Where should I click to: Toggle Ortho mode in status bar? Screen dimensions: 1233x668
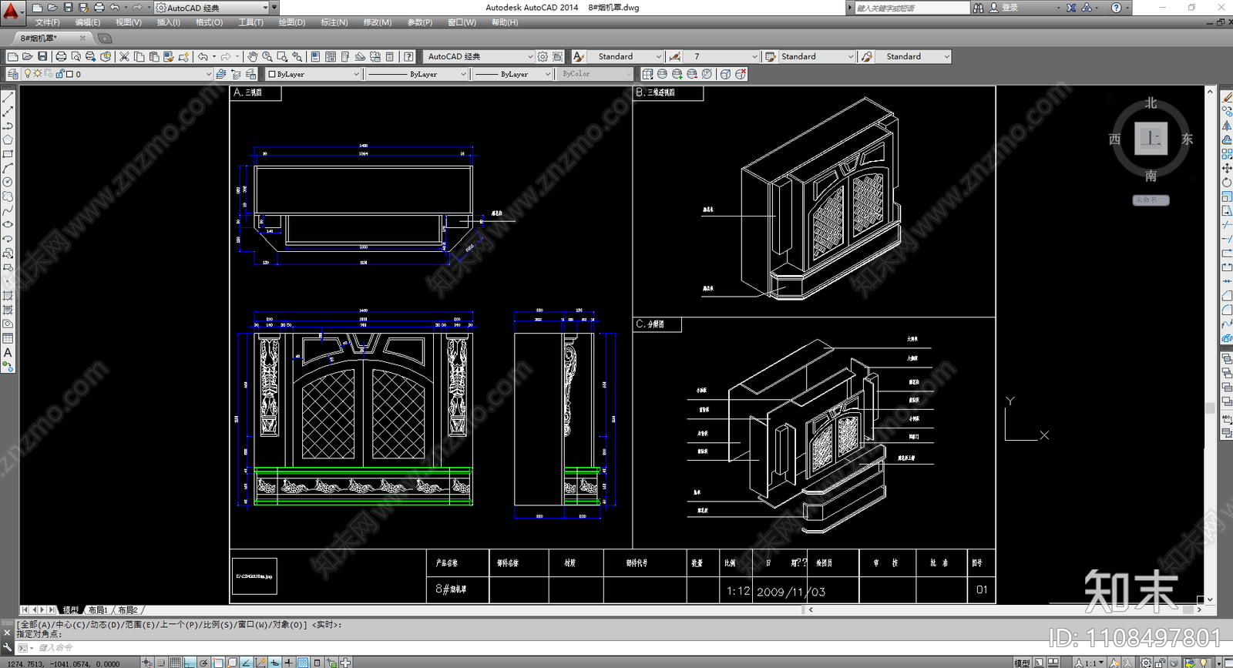[190, 663]
